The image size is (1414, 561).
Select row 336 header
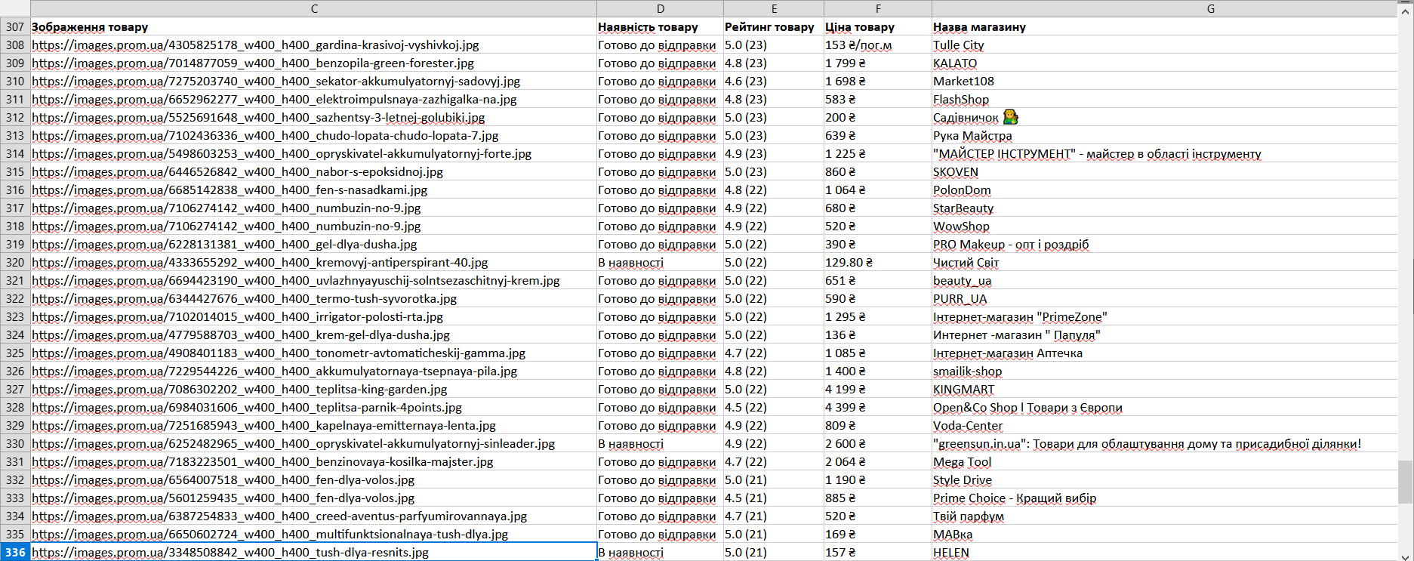click(15, 552)
